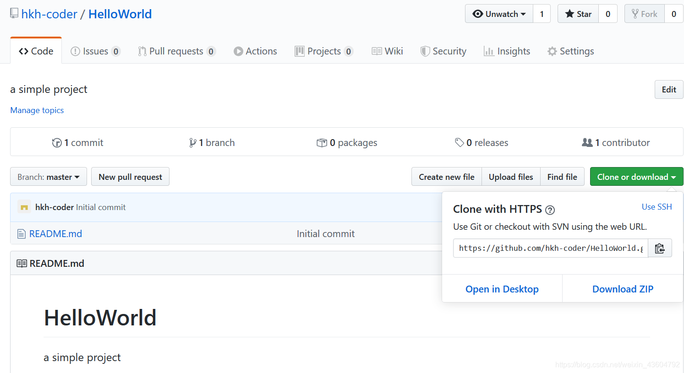Open the HelloWorld repository link
Viewport: 684px width, 373px height.
pos(120,14)
